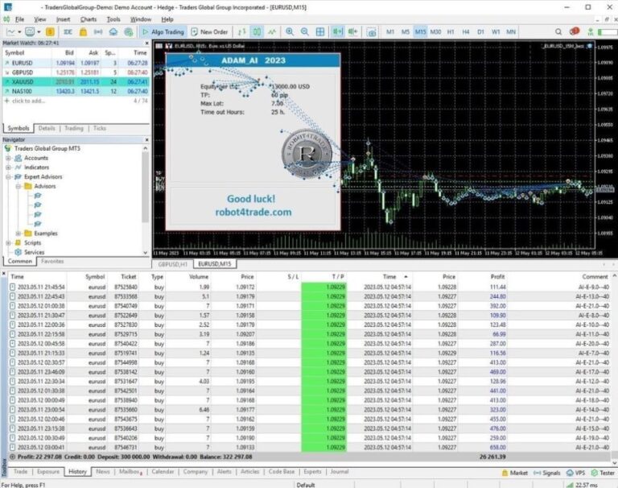
Task: Open a New Order window
Action: click(209, 31)
